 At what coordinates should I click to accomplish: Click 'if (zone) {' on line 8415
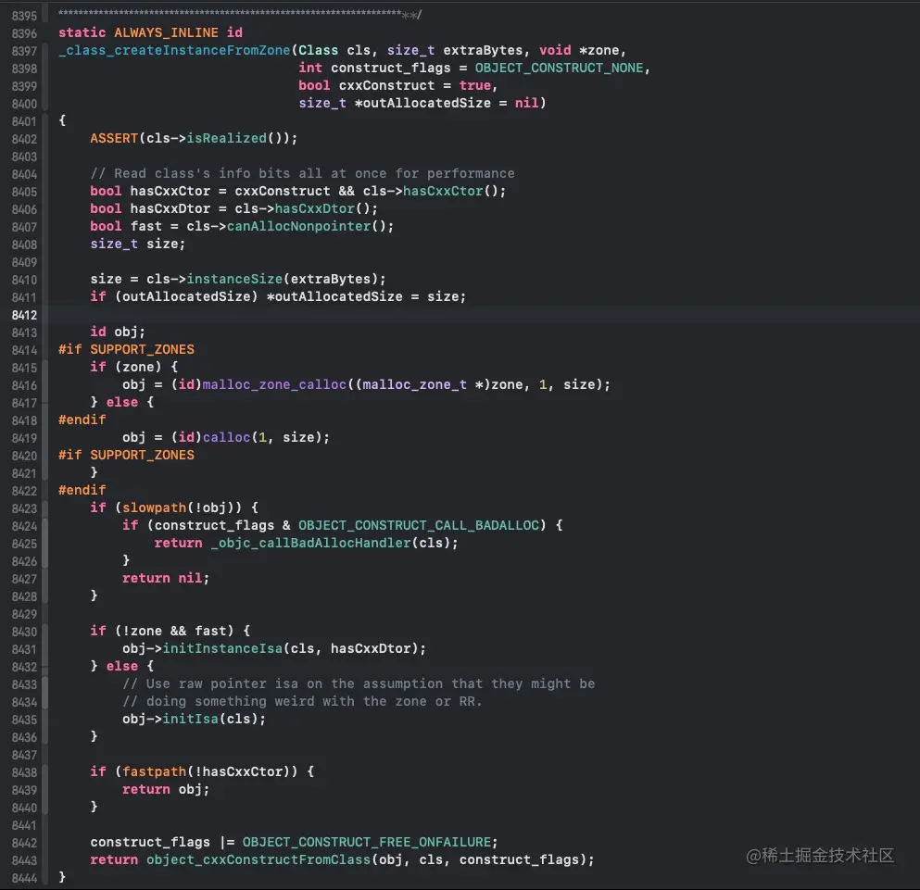point(133,368)
